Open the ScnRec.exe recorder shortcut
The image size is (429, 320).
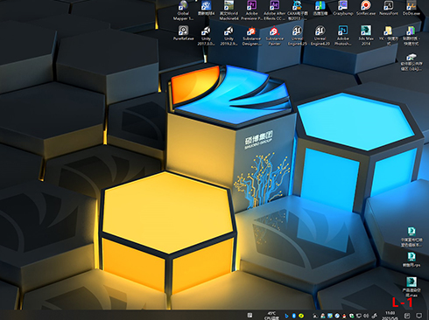pyautogui.click(x=366, y=8)
